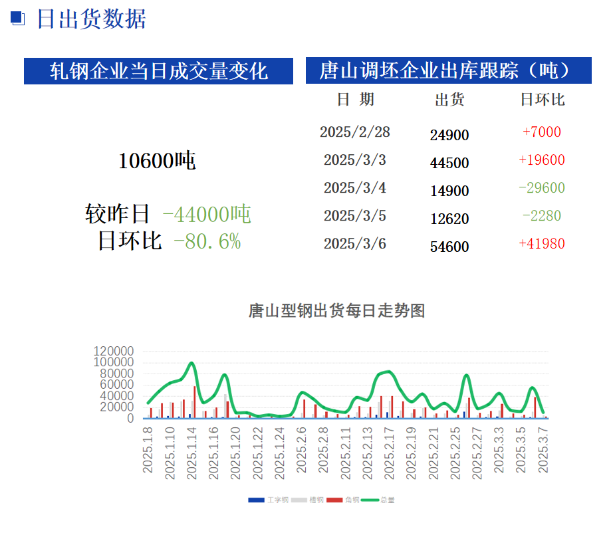
Task: Click the blue 工字钢 legend marker
Action: point(256,500)
